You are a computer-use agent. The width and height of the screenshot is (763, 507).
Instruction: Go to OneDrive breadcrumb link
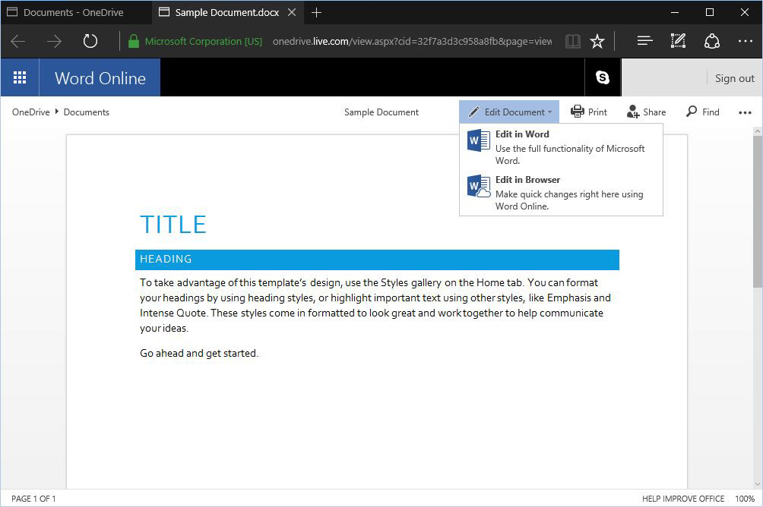click(x=31, y=112)
